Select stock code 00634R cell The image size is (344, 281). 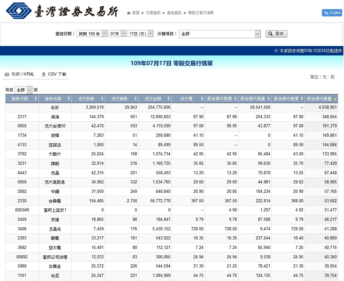pyautogui.click(x=22, y=210)
